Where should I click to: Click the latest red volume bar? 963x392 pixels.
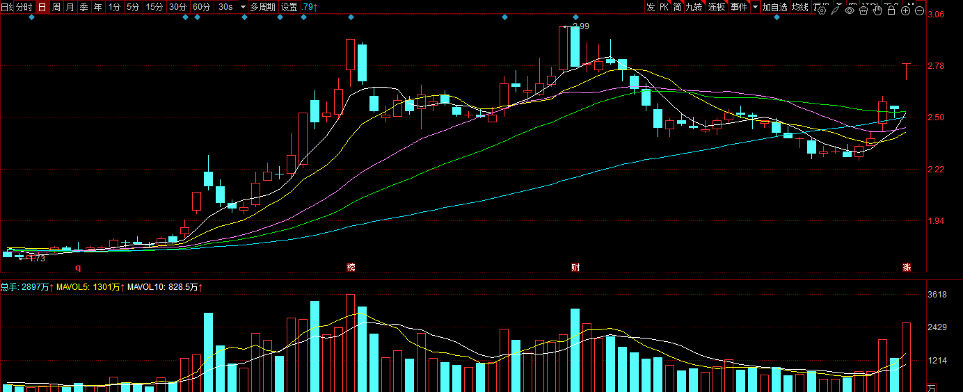pos(907,357)
